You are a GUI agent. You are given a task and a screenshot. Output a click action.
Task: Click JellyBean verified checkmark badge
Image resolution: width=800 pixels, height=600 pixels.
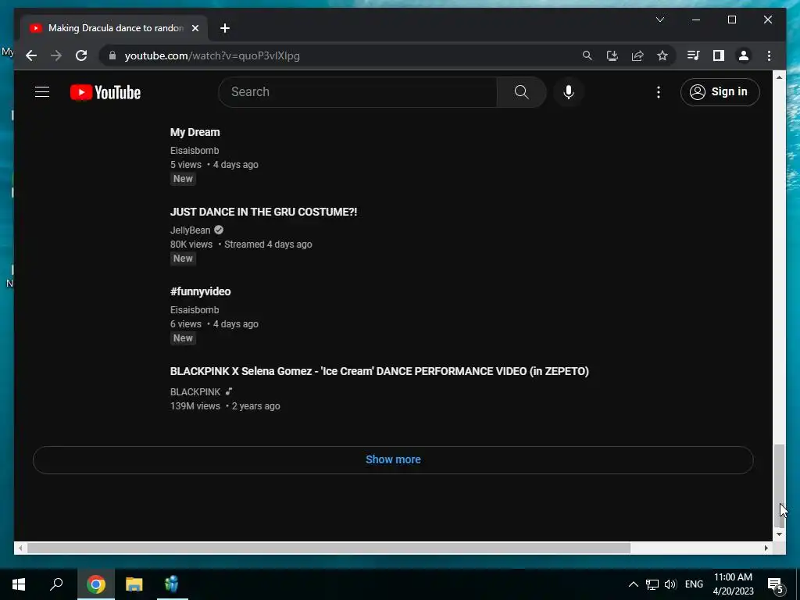(219, 230)
